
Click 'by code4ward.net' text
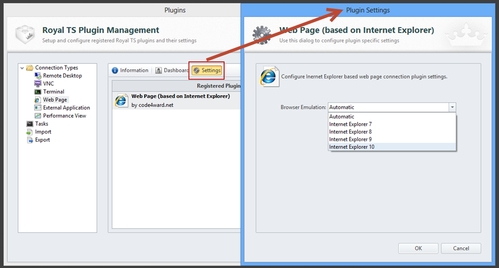point(153,105)
